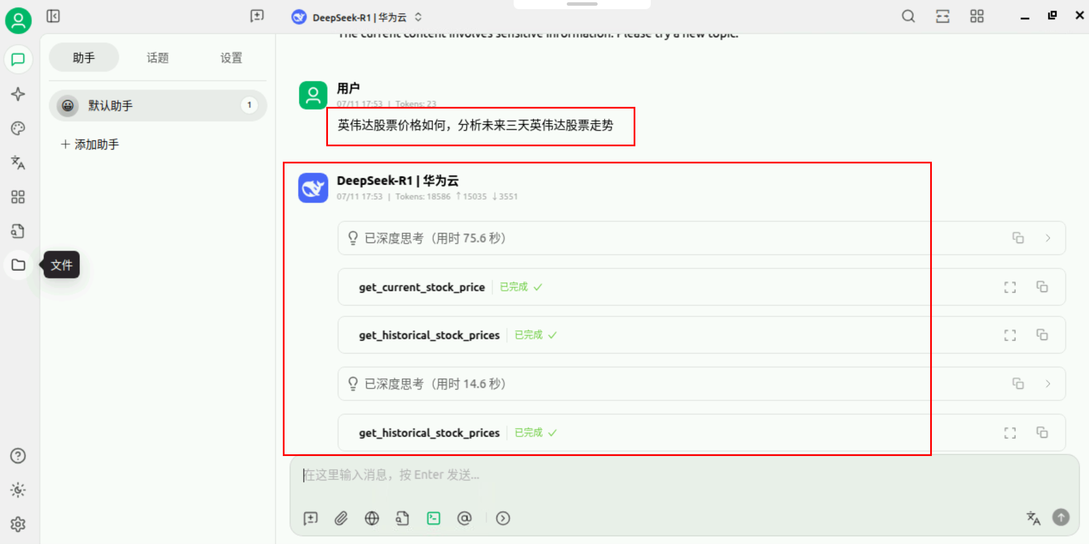1089x544 pixels.
Task: Click the DeepSeek-R1 | 华为云 message header
Action: coord(398,181)
